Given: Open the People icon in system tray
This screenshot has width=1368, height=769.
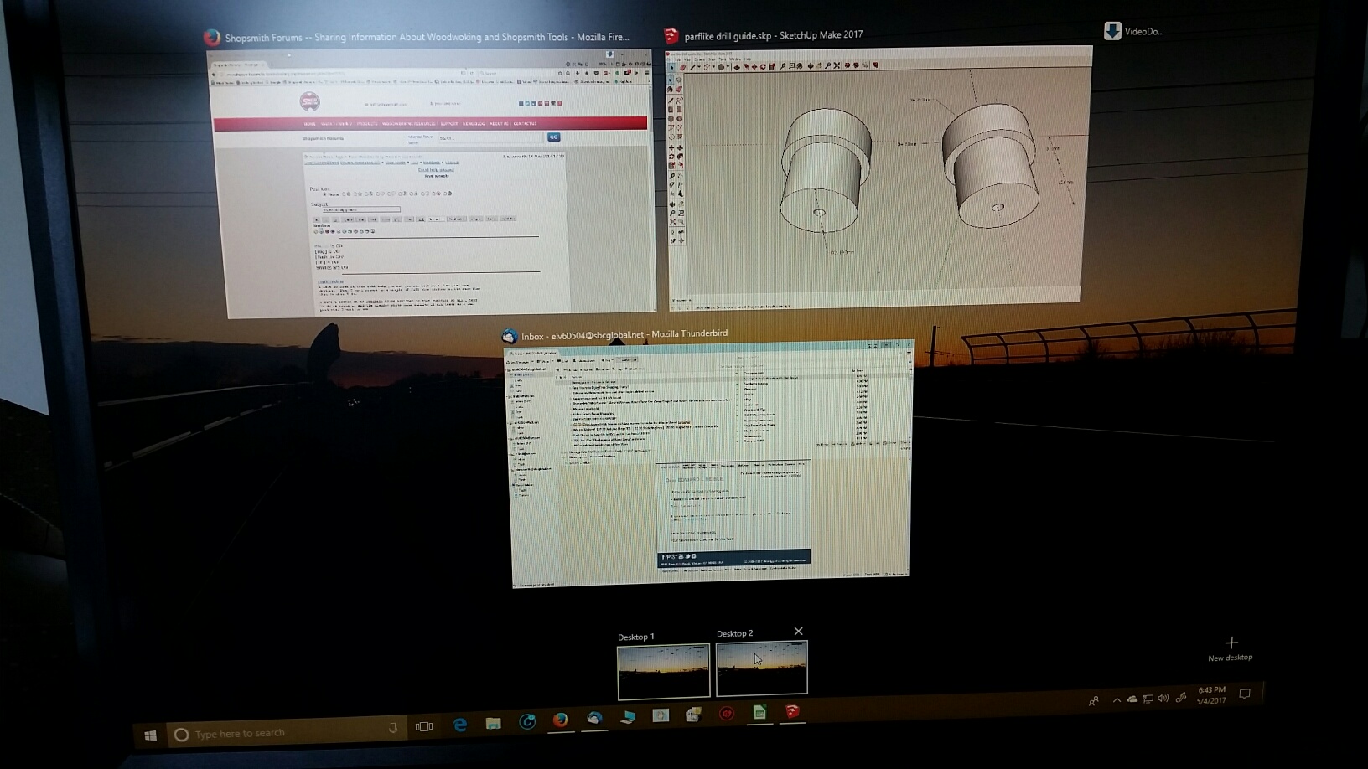Looking at the screenshot, I should click(x=1094, y=701).
